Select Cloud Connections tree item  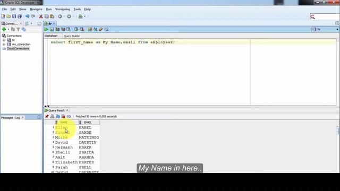(x=18, y=49)
